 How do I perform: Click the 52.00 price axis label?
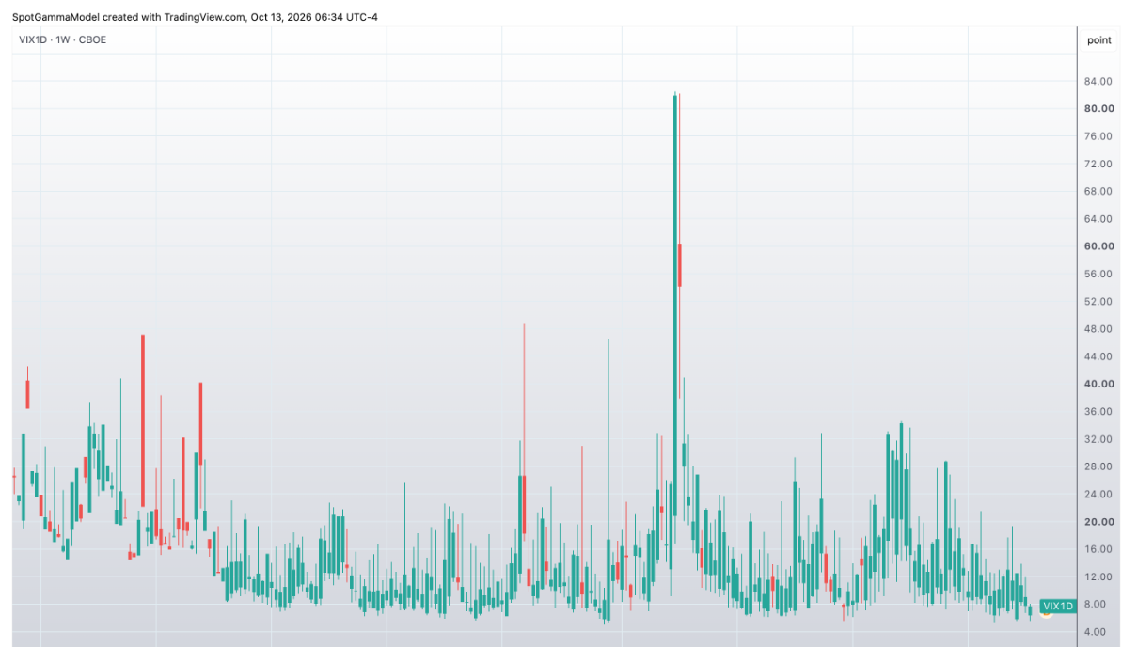tap(1098, 301)
